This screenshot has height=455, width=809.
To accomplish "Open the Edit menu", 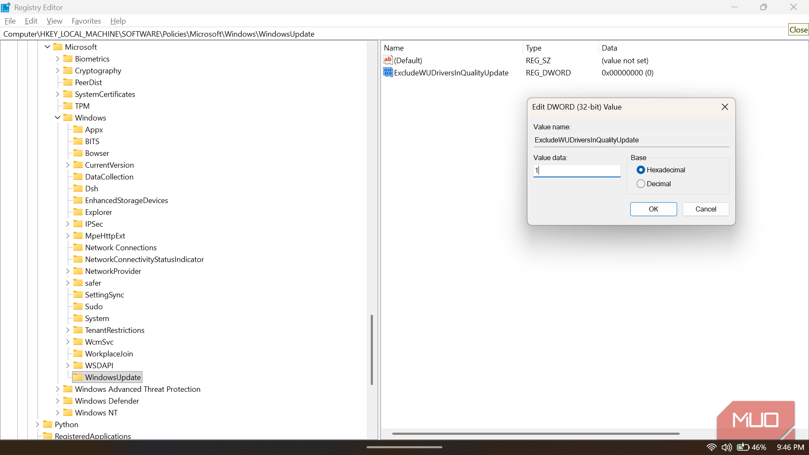I will point(31,21).
